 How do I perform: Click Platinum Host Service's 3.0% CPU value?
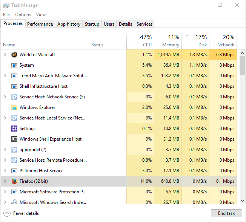[x=140, y=171]
